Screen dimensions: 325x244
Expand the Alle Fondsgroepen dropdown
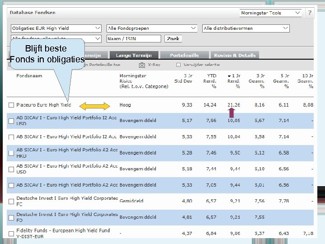152,28
